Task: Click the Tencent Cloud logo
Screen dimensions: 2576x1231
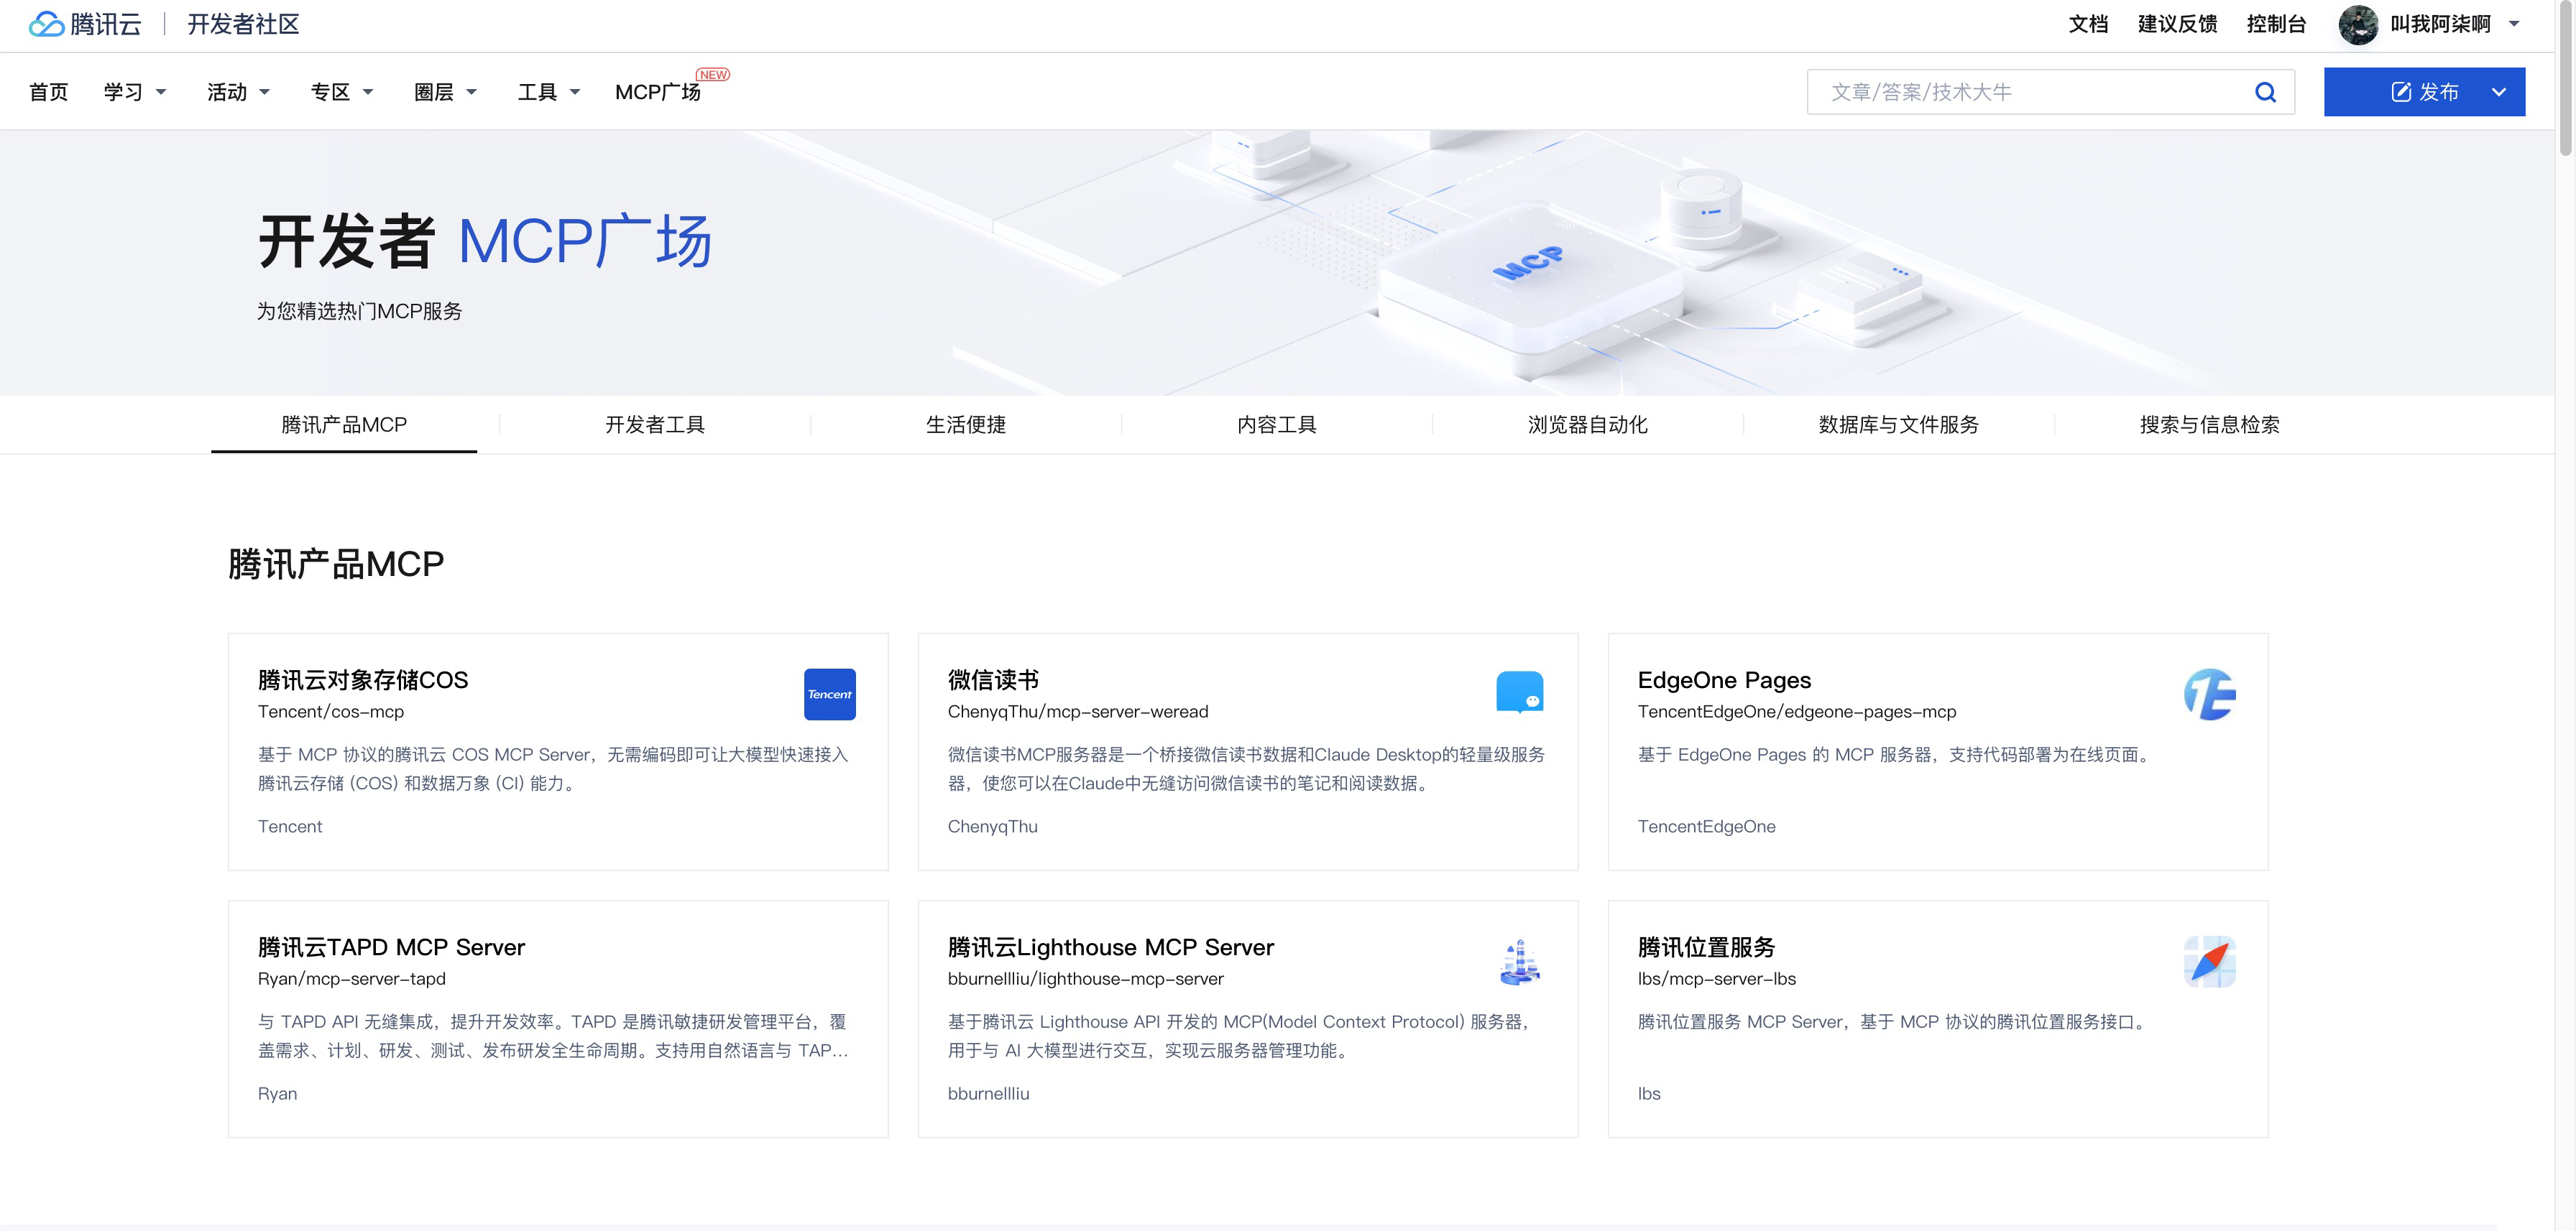Action: coord(85,24)
